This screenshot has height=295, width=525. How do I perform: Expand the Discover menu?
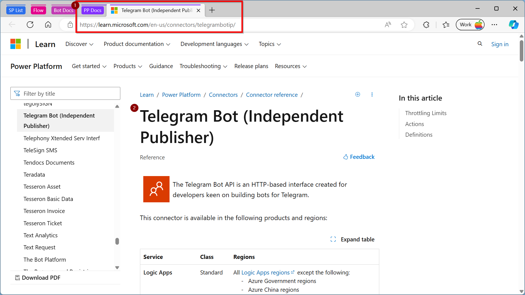[x=79, y=44]
